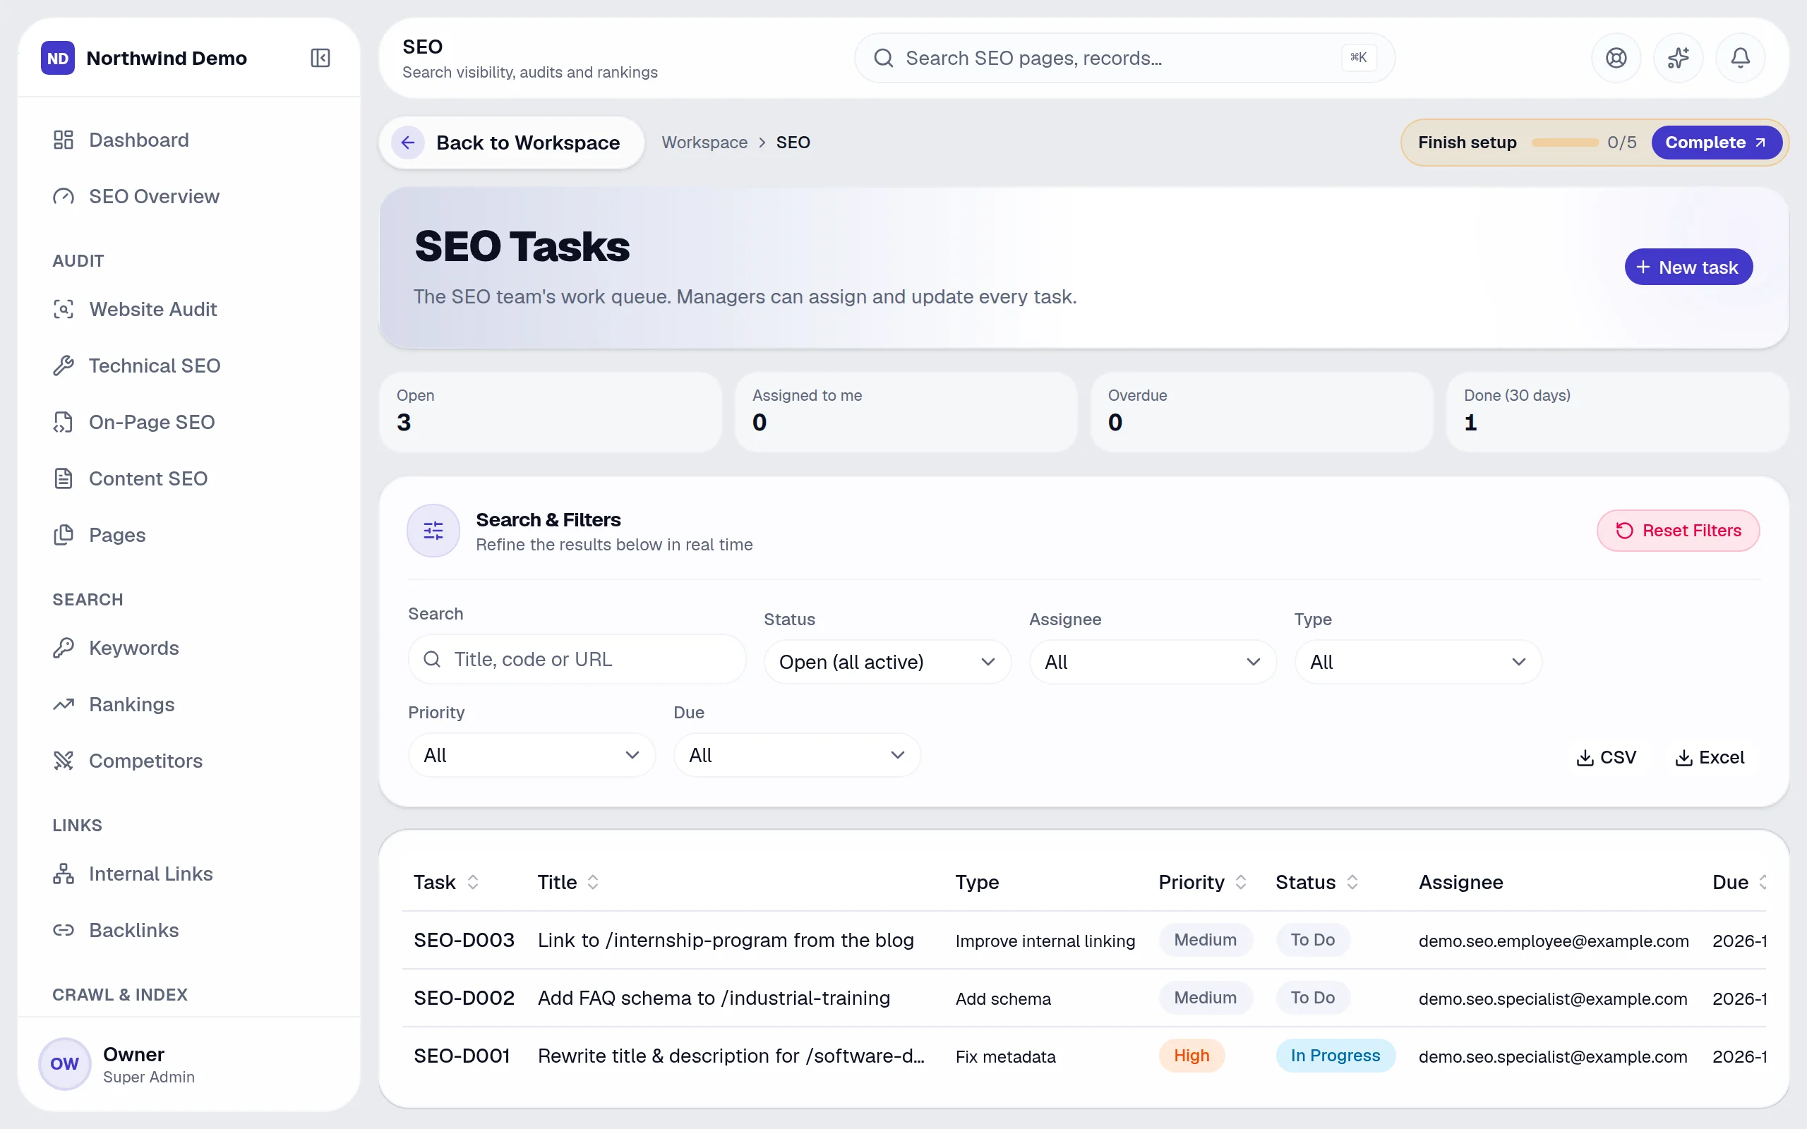Click the Backlinks chain icon
This screenshot has width=1807, height=1129.
click(x=64, y=931)
